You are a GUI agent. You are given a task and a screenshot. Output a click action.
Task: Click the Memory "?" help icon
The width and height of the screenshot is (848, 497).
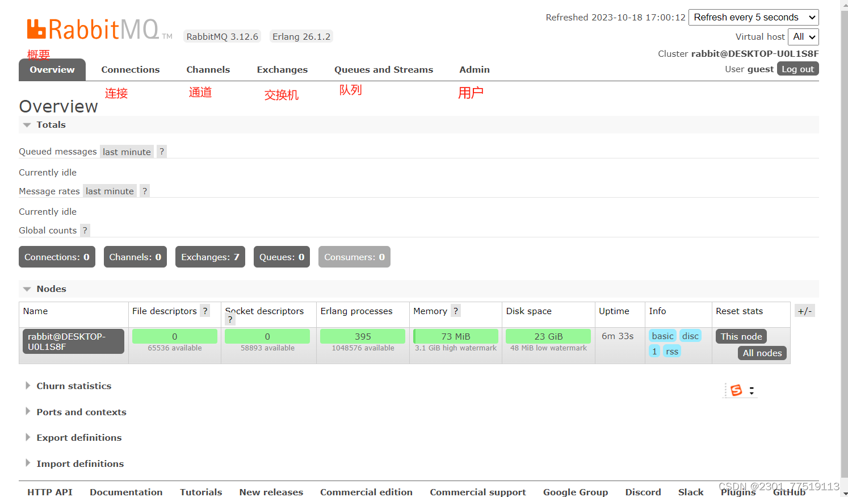click(x=456, y=311)
